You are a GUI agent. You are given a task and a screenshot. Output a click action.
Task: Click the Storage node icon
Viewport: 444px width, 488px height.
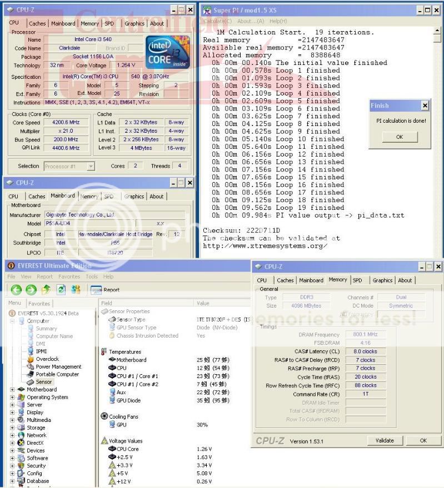pyautogui.click(x=21, y=427)
